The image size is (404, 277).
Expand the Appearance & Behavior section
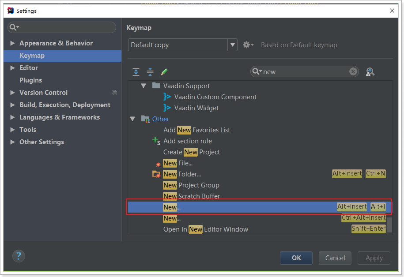point(12,43)
